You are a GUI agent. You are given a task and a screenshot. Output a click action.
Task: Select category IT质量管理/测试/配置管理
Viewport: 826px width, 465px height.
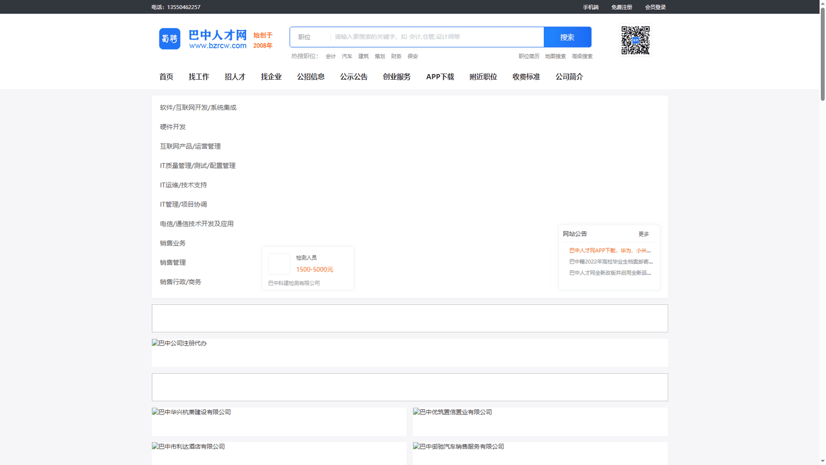coord(198,166)
